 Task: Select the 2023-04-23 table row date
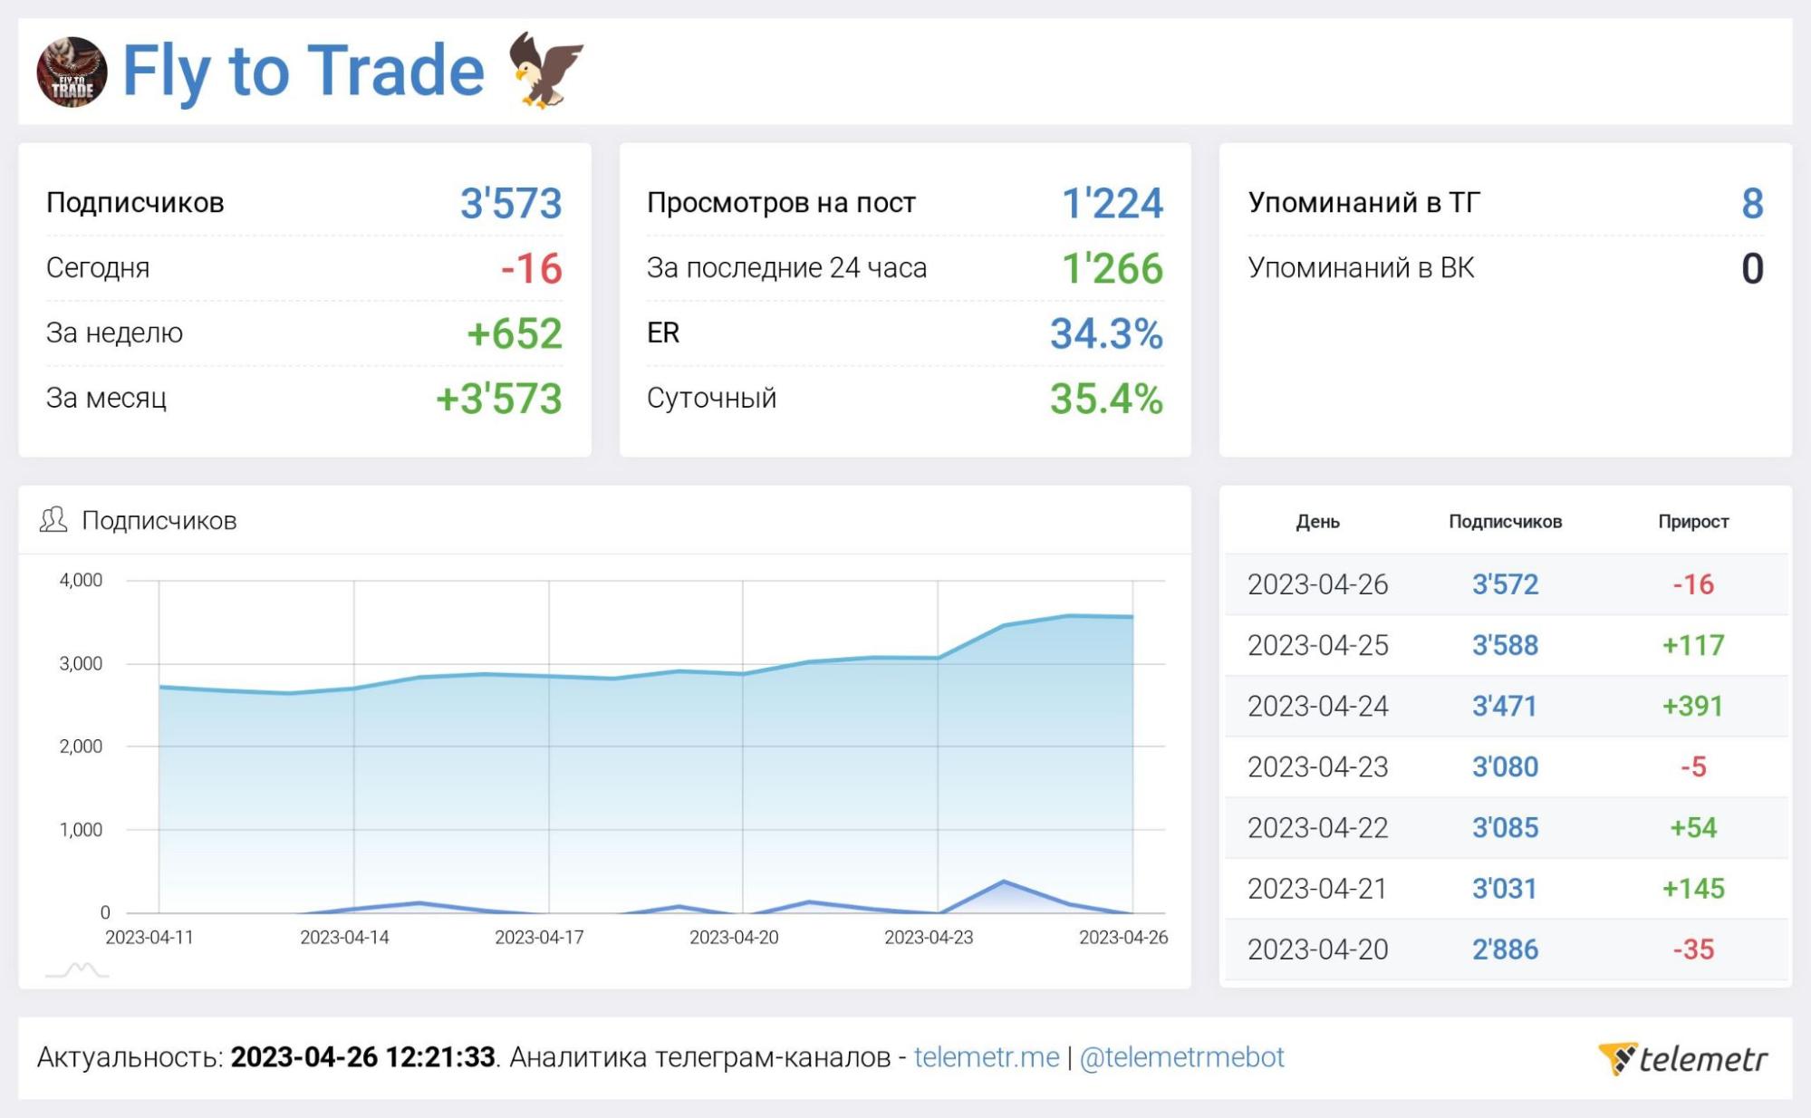click(x=1317, y=766)
